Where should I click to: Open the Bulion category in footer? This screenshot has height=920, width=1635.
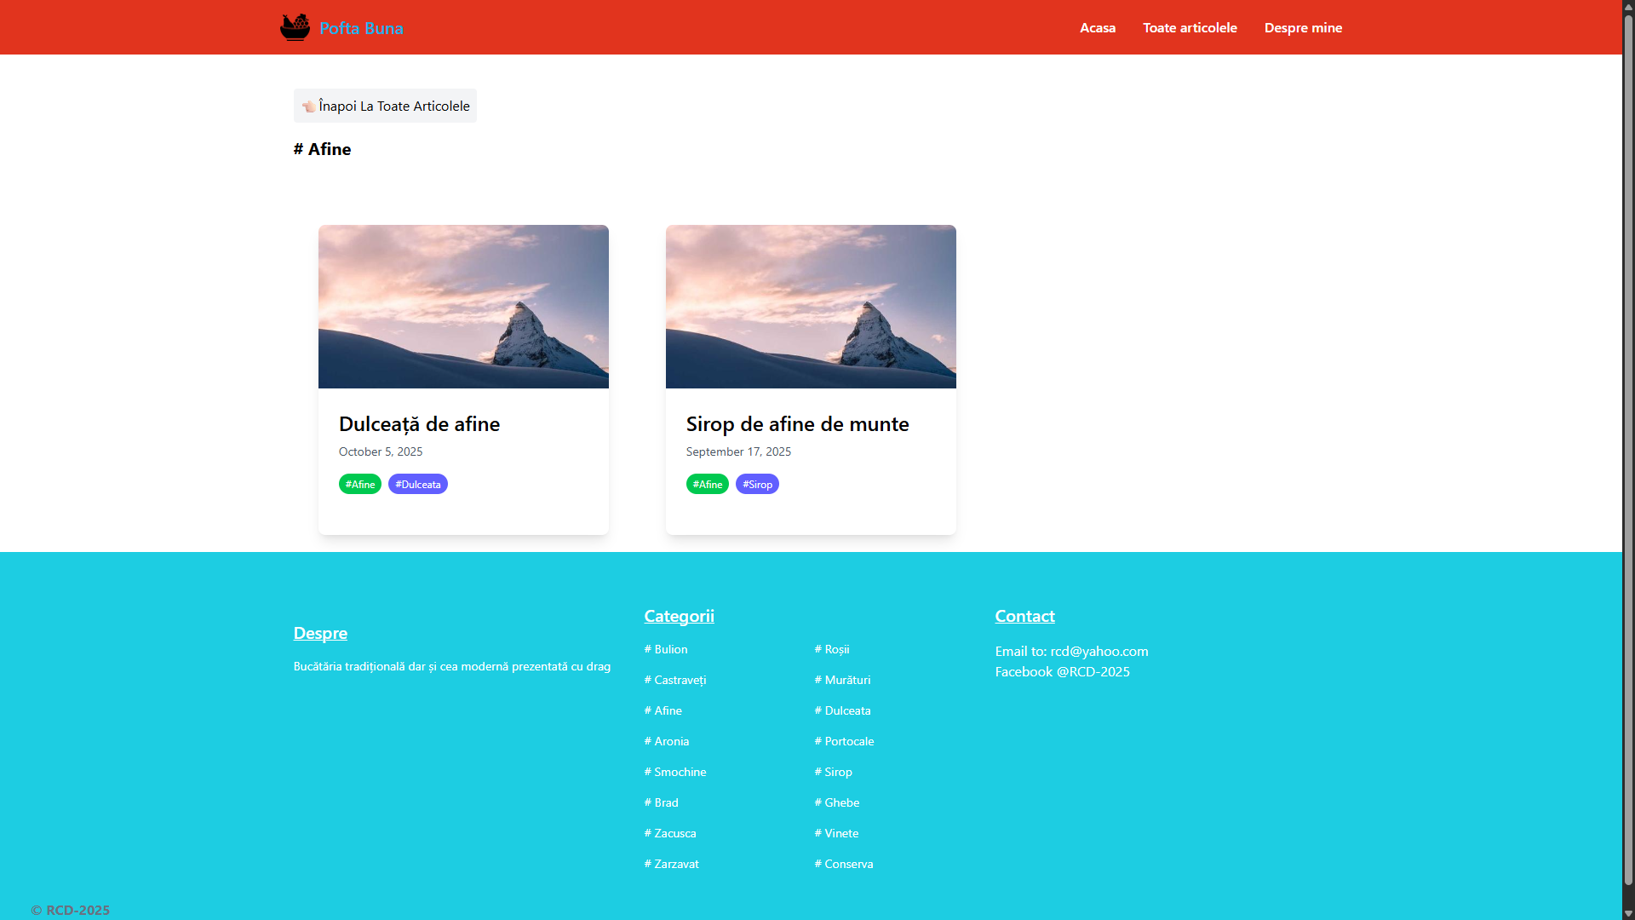(x=666, y=649)
